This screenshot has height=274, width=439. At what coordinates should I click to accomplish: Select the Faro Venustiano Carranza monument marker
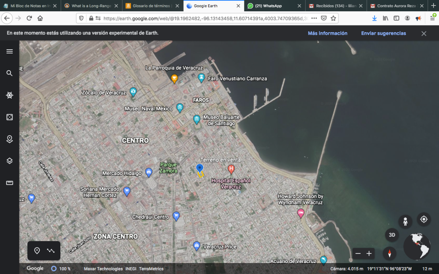(201, 77)
